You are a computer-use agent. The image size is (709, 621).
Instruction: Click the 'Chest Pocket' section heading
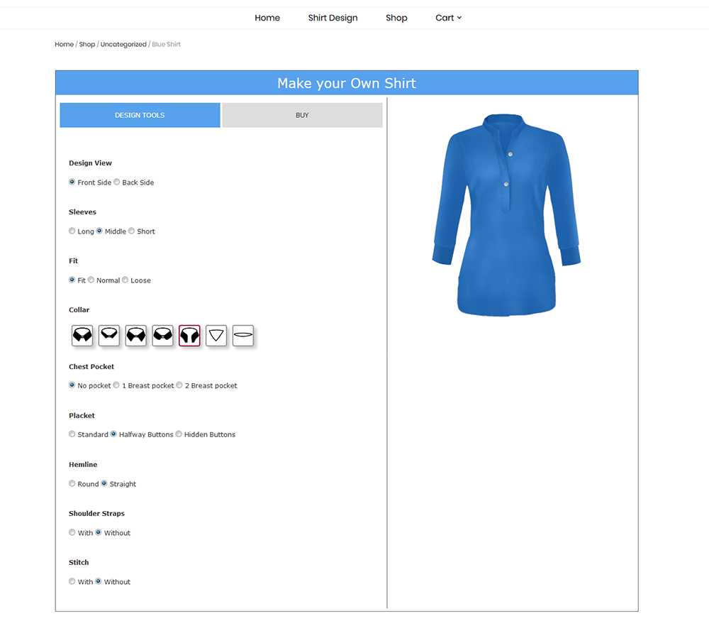pos(91,367)
